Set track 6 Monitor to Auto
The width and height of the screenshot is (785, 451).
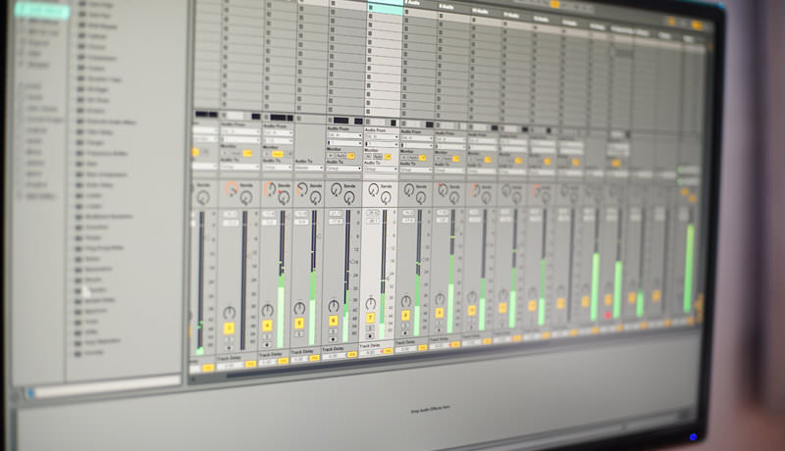[340, 156]
